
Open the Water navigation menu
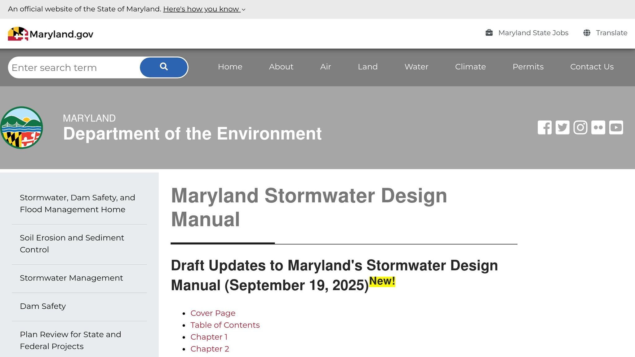(416, 67)
